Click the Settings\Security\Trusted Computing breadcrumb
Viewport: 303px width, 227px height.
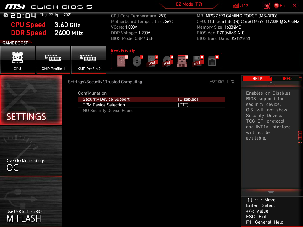coord(105,82)
